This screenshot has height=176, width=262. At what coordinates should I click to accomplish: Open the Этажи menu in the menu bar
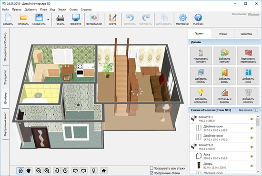62,9
